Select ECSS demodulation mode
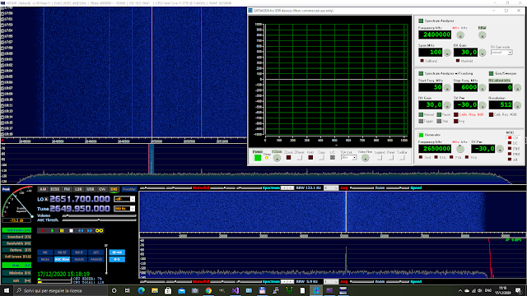Viewport: 527px width, 296px height. [x=55, y=189]
